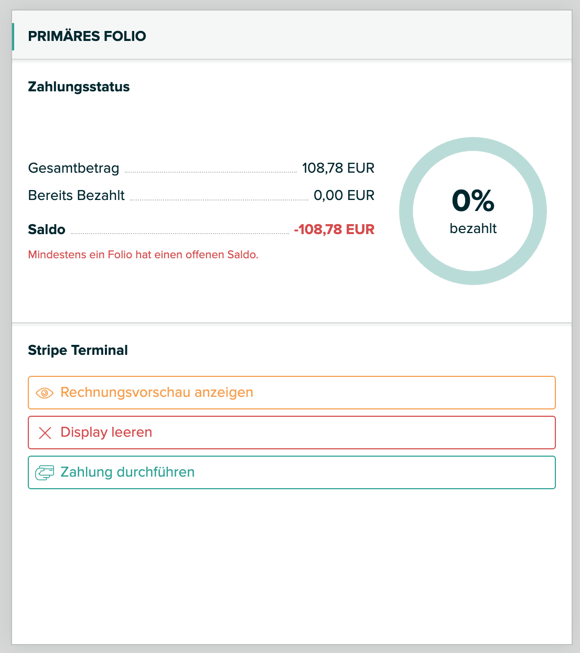Click the Zahlungsstatus section heading

click(79, 87)
